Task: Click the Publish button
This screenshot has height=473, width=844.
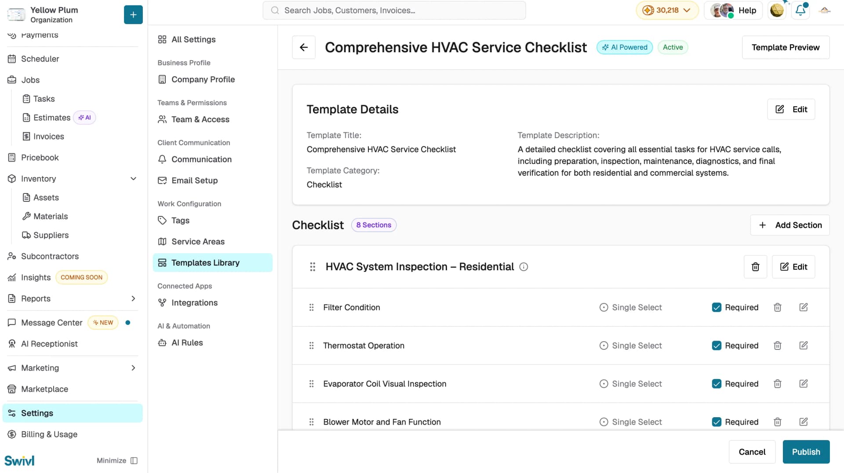Action: click(x=806, y=452)
